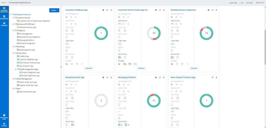Image resolution: width=266 pixels, height=128 pixels.
Task: Collapse the Order Management folder
Action: pos(13,79)
